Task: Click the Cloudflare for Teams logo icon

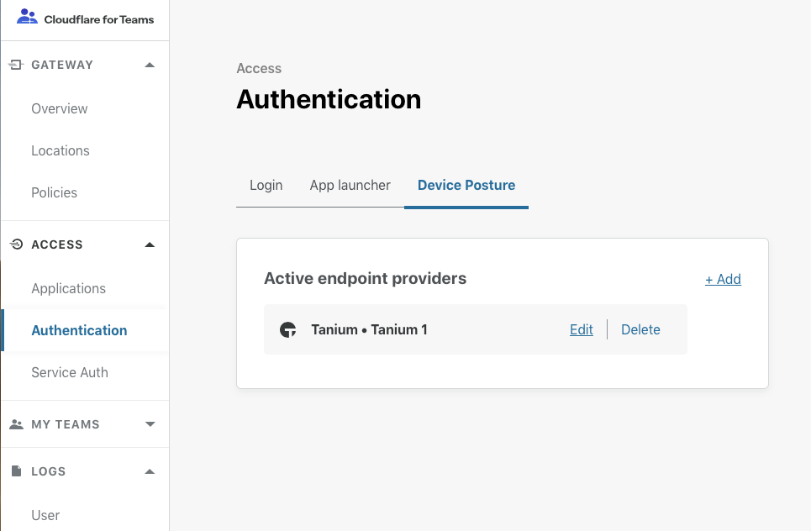Action: point(27,17)
